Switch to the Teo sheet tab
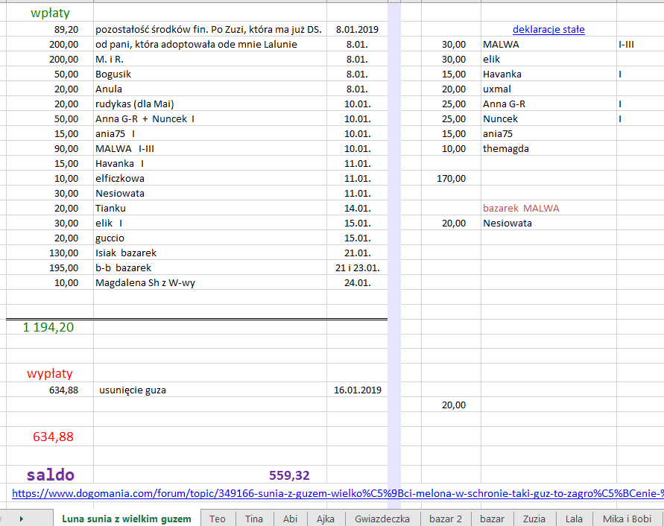Image resolution: width=664 pixels, height=526 pixels. tap(218, 519)
